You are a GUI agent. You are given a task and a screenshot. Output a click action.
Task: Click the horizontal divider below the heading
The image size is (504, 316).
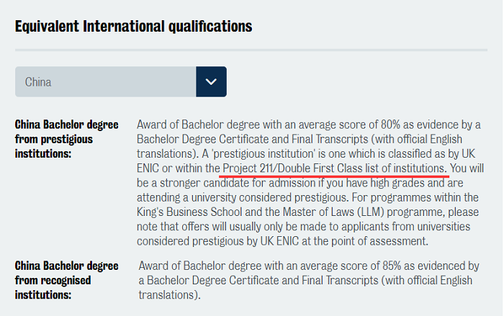coord(251,50)
